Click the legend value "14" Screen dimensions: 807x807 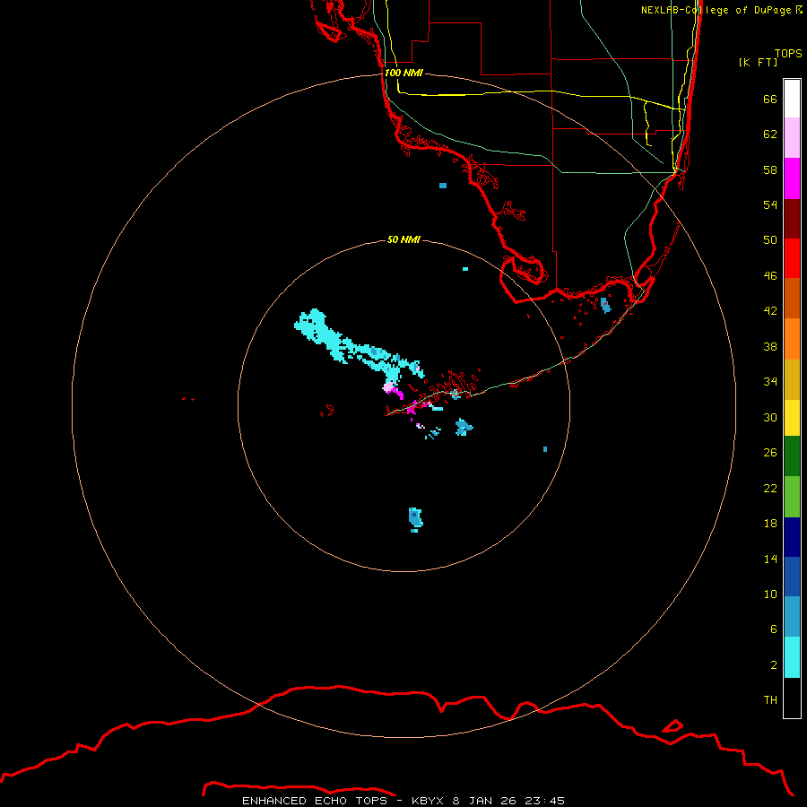(770, 559)
